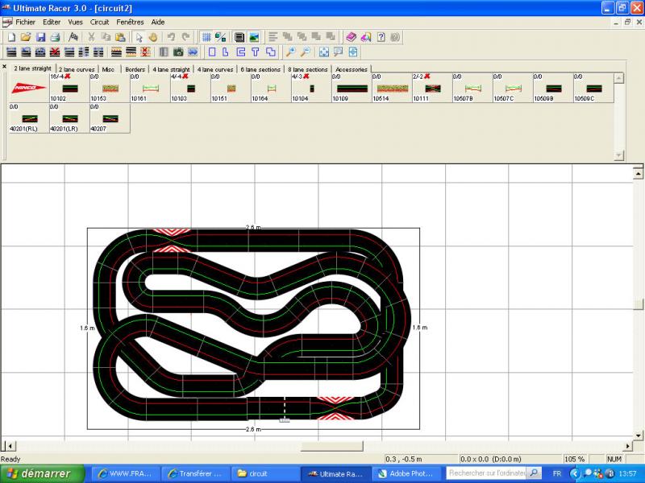645x483 pixels.
Task: Open the Accessories parts tab
Action: tap(352, 69)
